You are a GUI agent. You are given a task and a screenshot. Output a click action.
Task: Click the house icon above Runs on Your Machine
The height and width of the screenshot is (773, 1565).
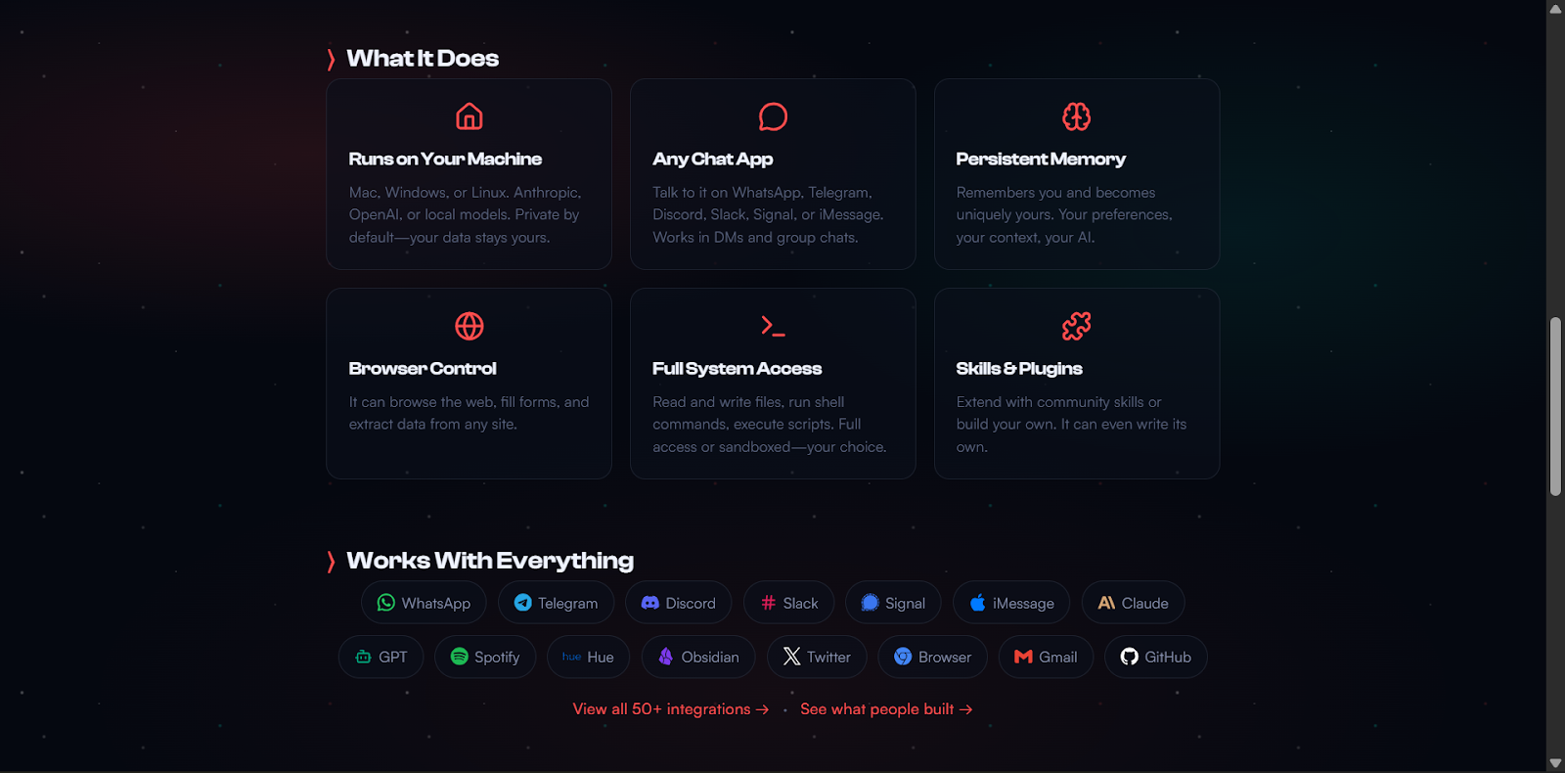point(469,115)
